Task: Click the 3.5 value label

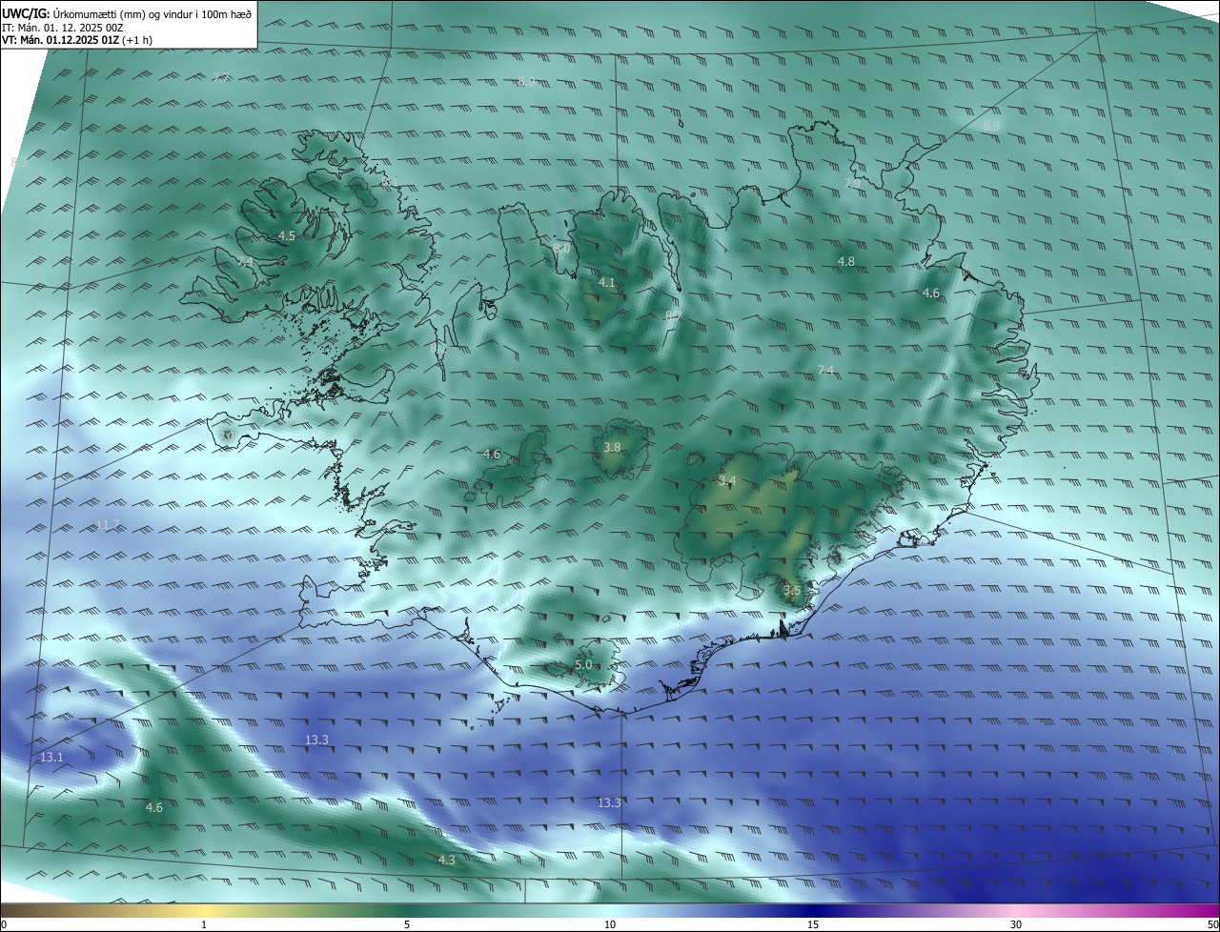Action: pyautogui.click(x=793, y=591)
